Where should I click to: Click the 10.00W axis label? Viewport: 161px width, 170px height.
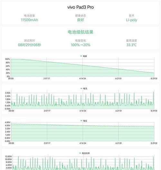pos(8,159)
